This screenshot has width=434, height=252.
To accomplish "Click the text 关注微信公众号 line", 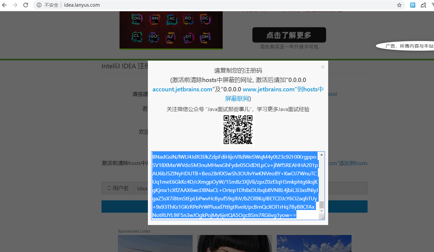I will (x=238, y=109).
